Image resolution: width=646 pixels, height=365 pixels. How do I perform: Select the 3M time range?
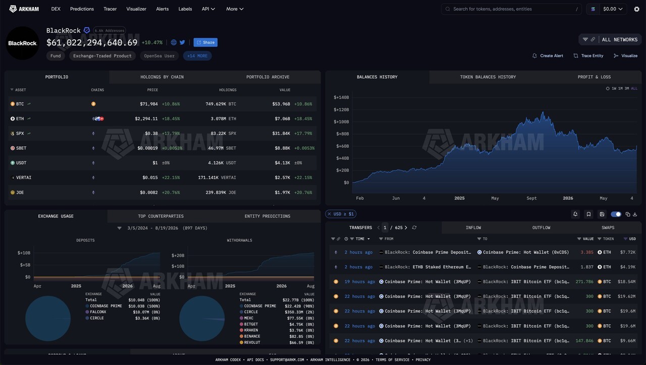627,89
